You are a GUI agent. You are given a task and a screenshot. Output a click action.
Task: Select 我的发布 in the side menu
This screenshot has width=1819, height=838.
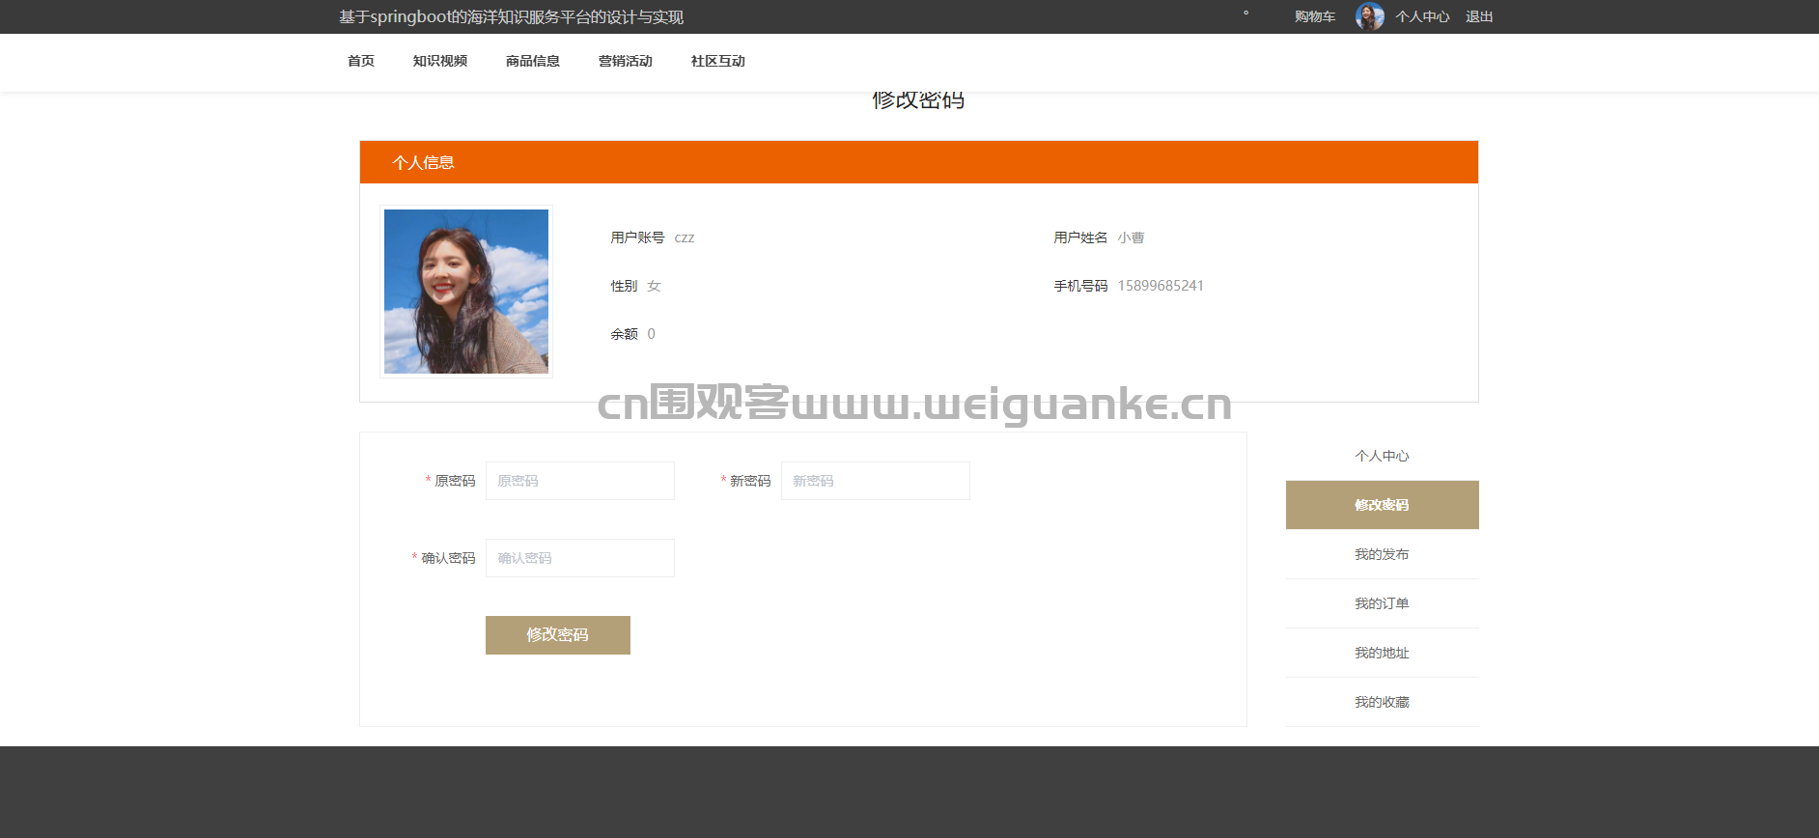1383,554
